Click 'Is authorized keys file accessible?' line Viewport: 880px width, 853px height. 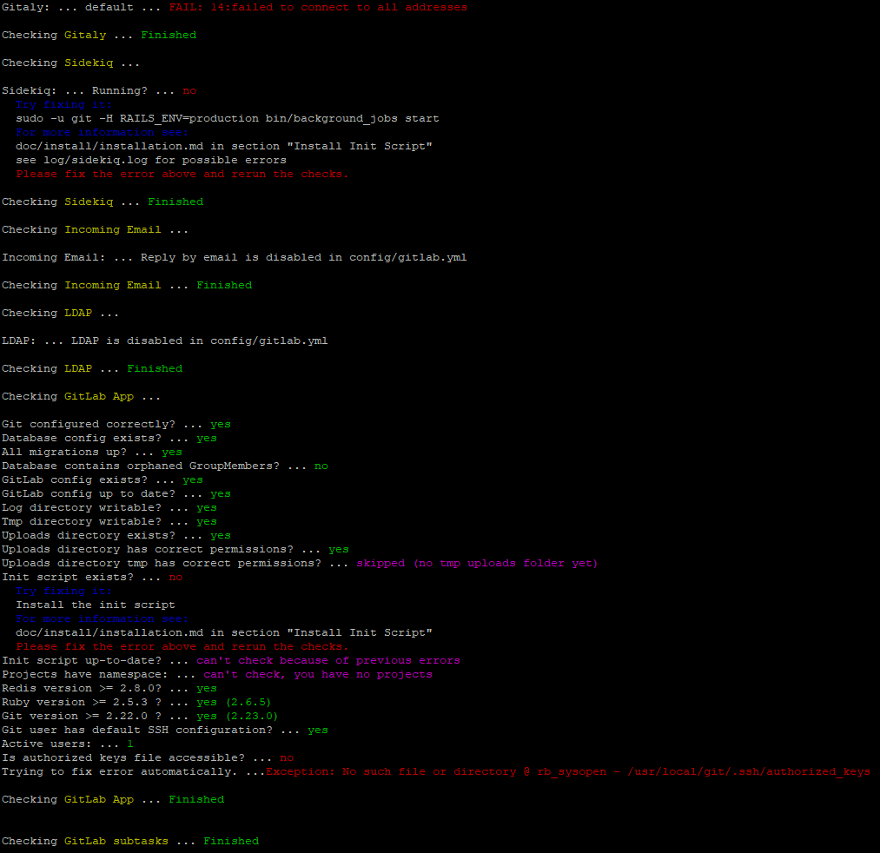(x=148, y=758)
